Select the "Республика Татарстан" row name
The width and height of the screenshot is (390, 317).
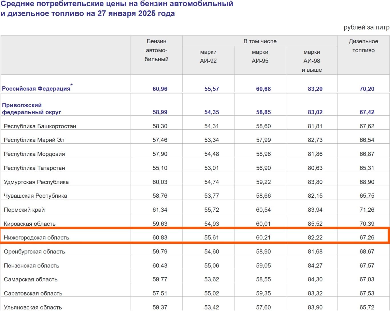click(34, 168)
